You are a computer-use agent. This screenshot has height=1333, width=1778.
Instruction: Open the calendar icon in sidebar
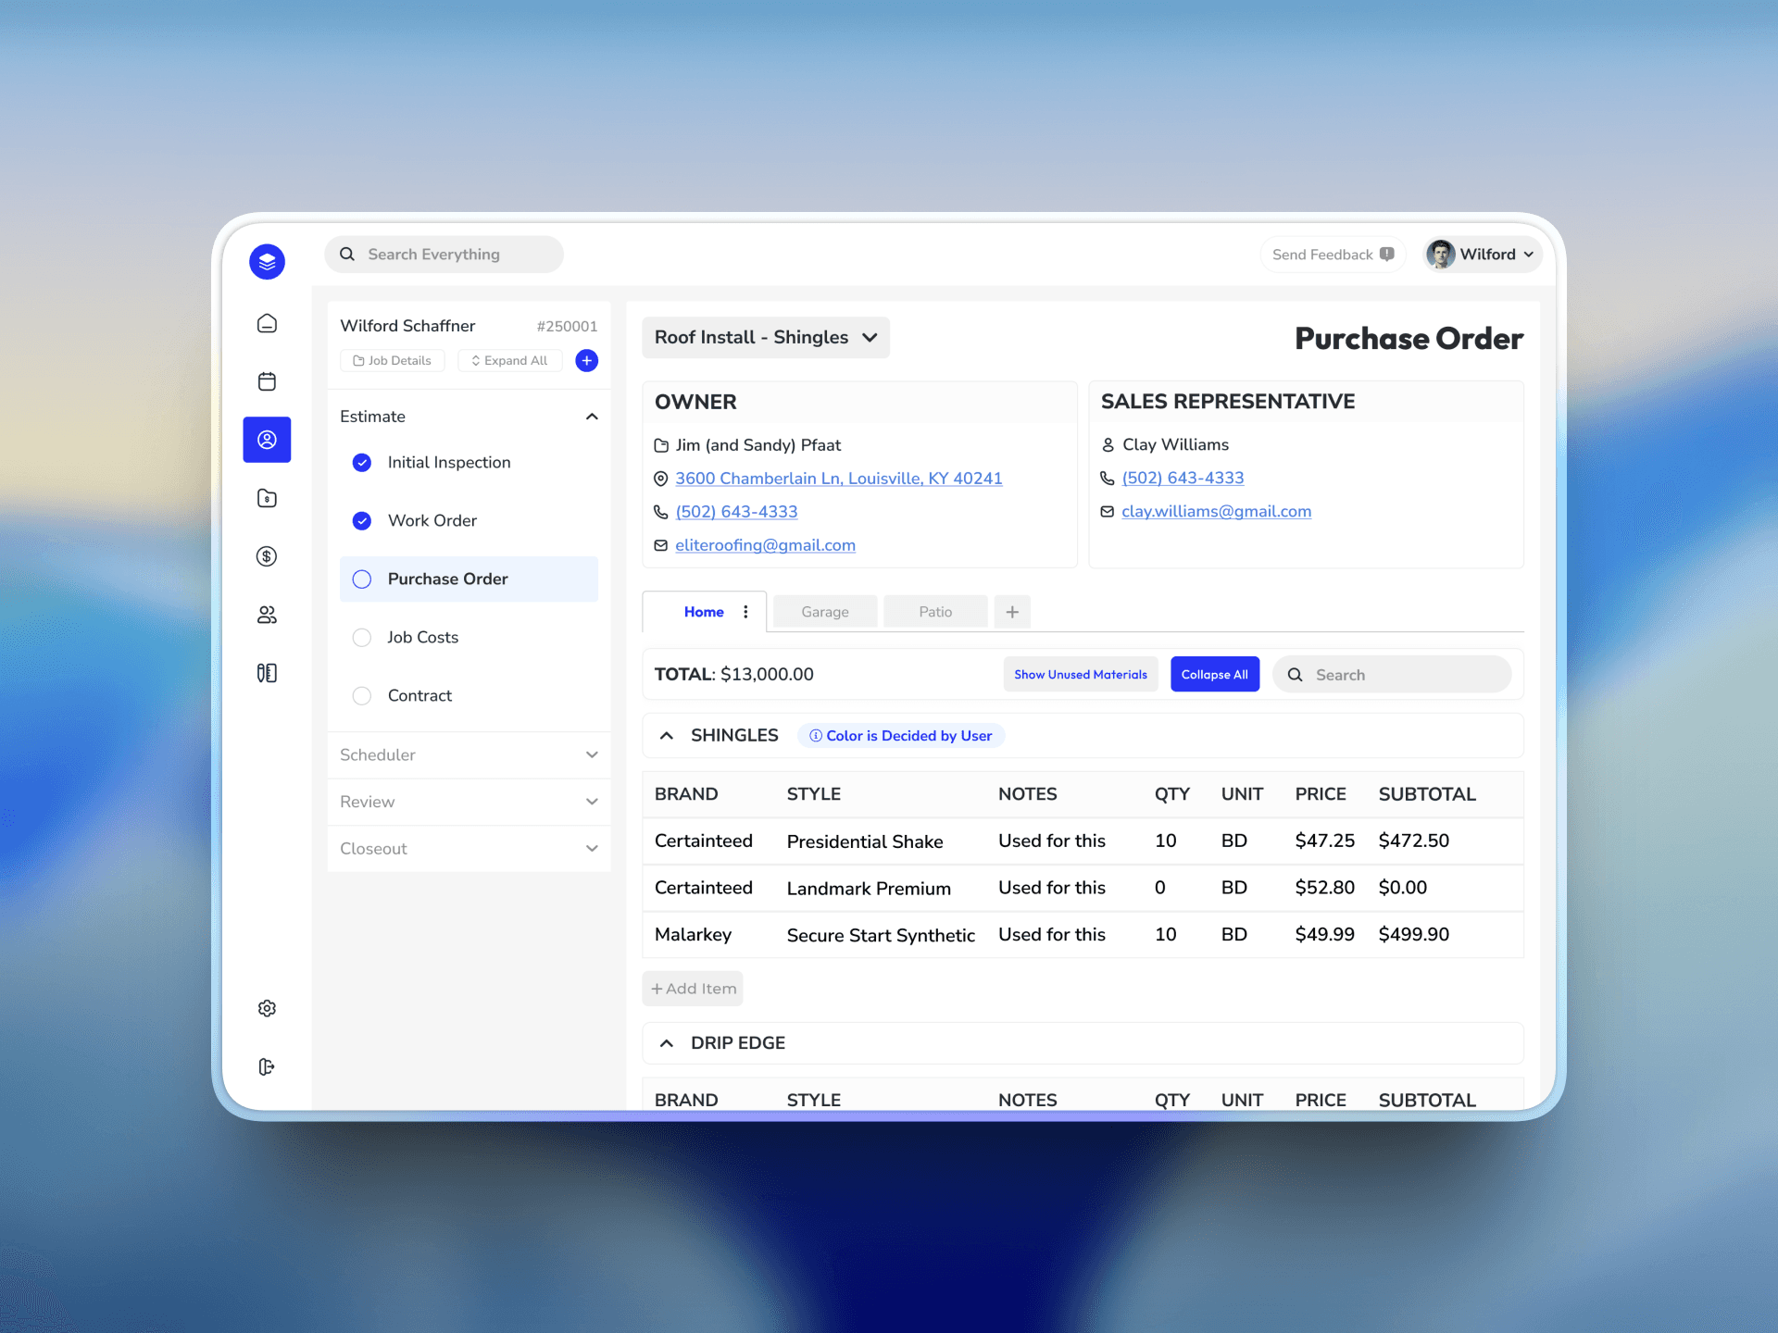[267, 381]
